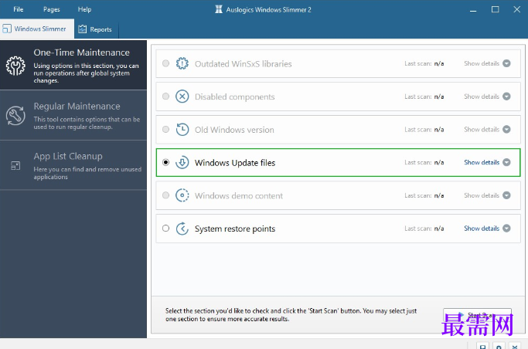Click Show details link for Old Windows version
Viewport: 528px width, 349px height.
coord(482,130)
